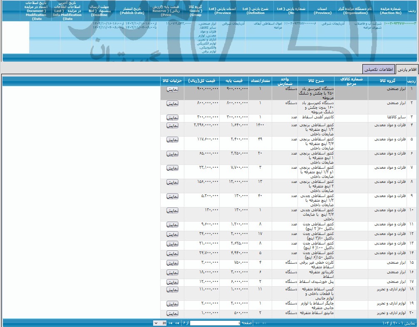This screenshot has height=327, width=419.
Task: Click the page number input field
Action: point(215,323)
